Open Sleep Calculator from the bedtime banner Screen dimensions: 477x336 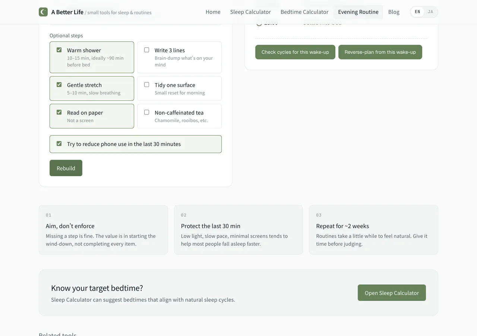click(392, 293)
